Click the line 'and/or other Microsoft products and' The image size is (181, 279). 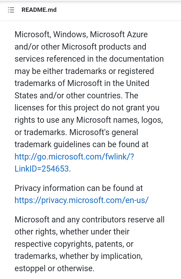[x=80, y=47]
